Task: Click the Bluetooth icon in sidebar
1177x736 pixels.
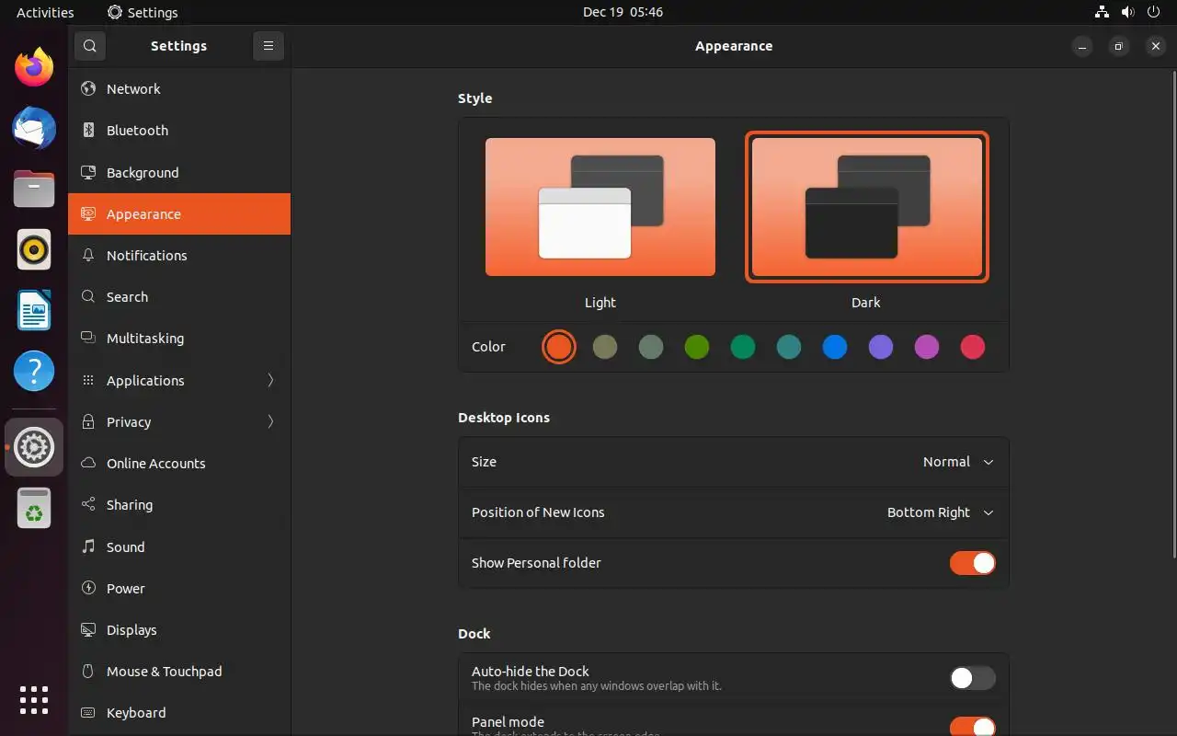Action: click(x=88, y=131)
